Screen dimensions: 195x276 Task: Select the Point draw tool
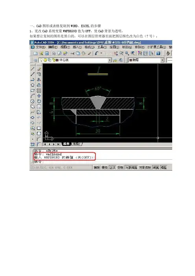pyautogui.click(x=33, y=139)
